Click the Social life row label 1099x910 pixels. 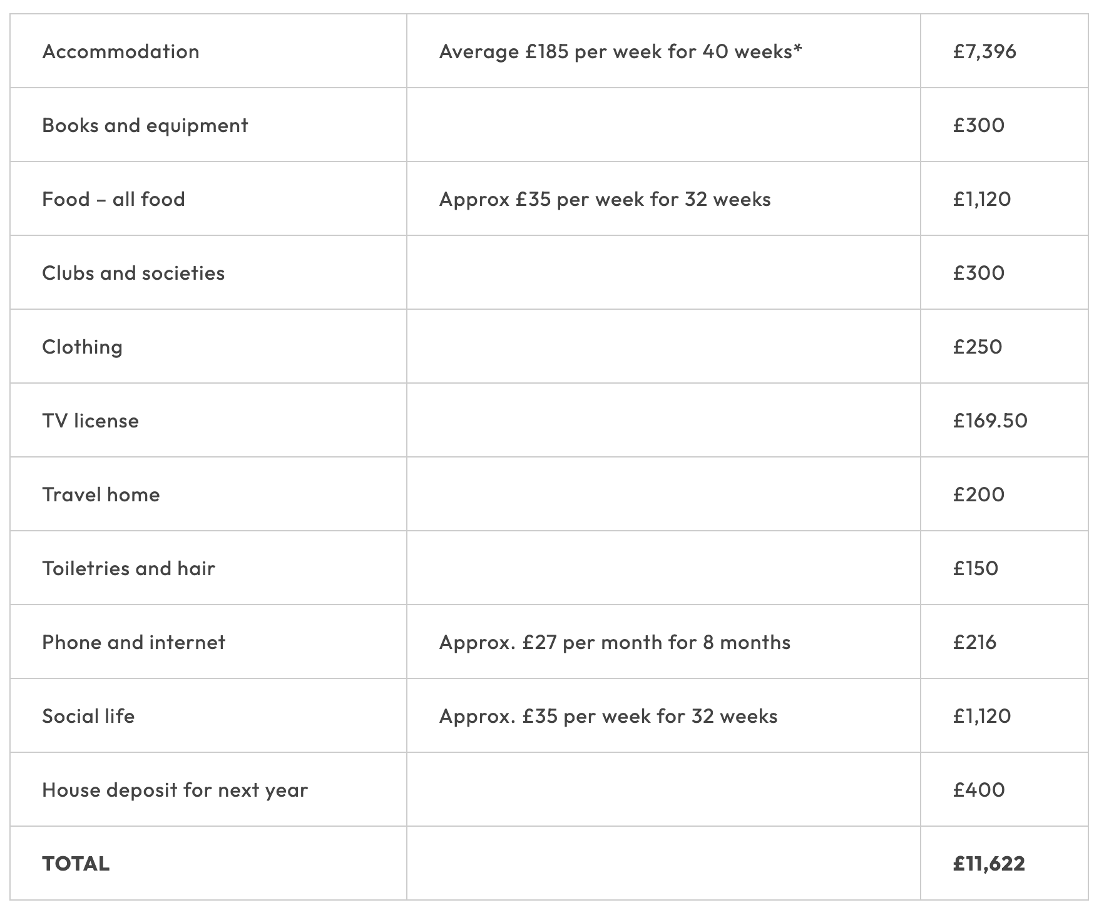pos(88,716)
